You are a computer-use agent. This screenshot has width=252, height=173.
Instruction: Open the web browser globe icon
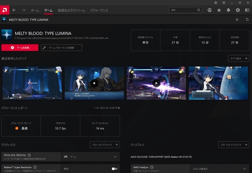tap(210, 10)
